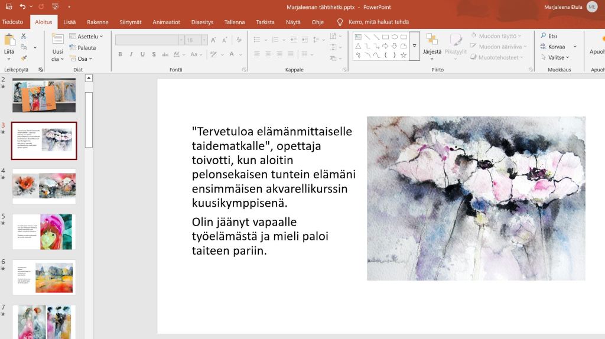This screenshot has width=605, height=339.
Task: Switch to the Tarkista tab
Action: pyautogui.click(x=265, y=22)
